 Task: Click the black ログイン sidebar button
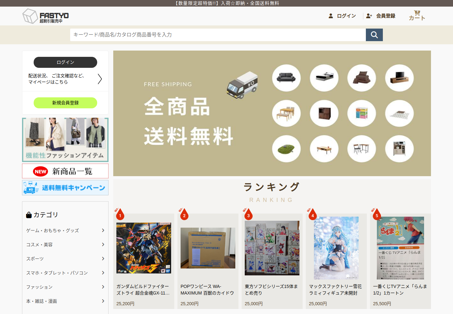65,62
